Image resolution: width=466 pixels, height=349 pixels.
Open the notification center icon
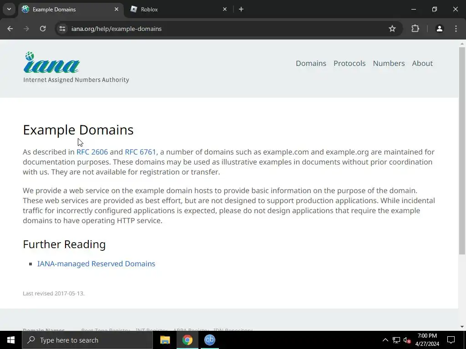(x=451, y=340)
